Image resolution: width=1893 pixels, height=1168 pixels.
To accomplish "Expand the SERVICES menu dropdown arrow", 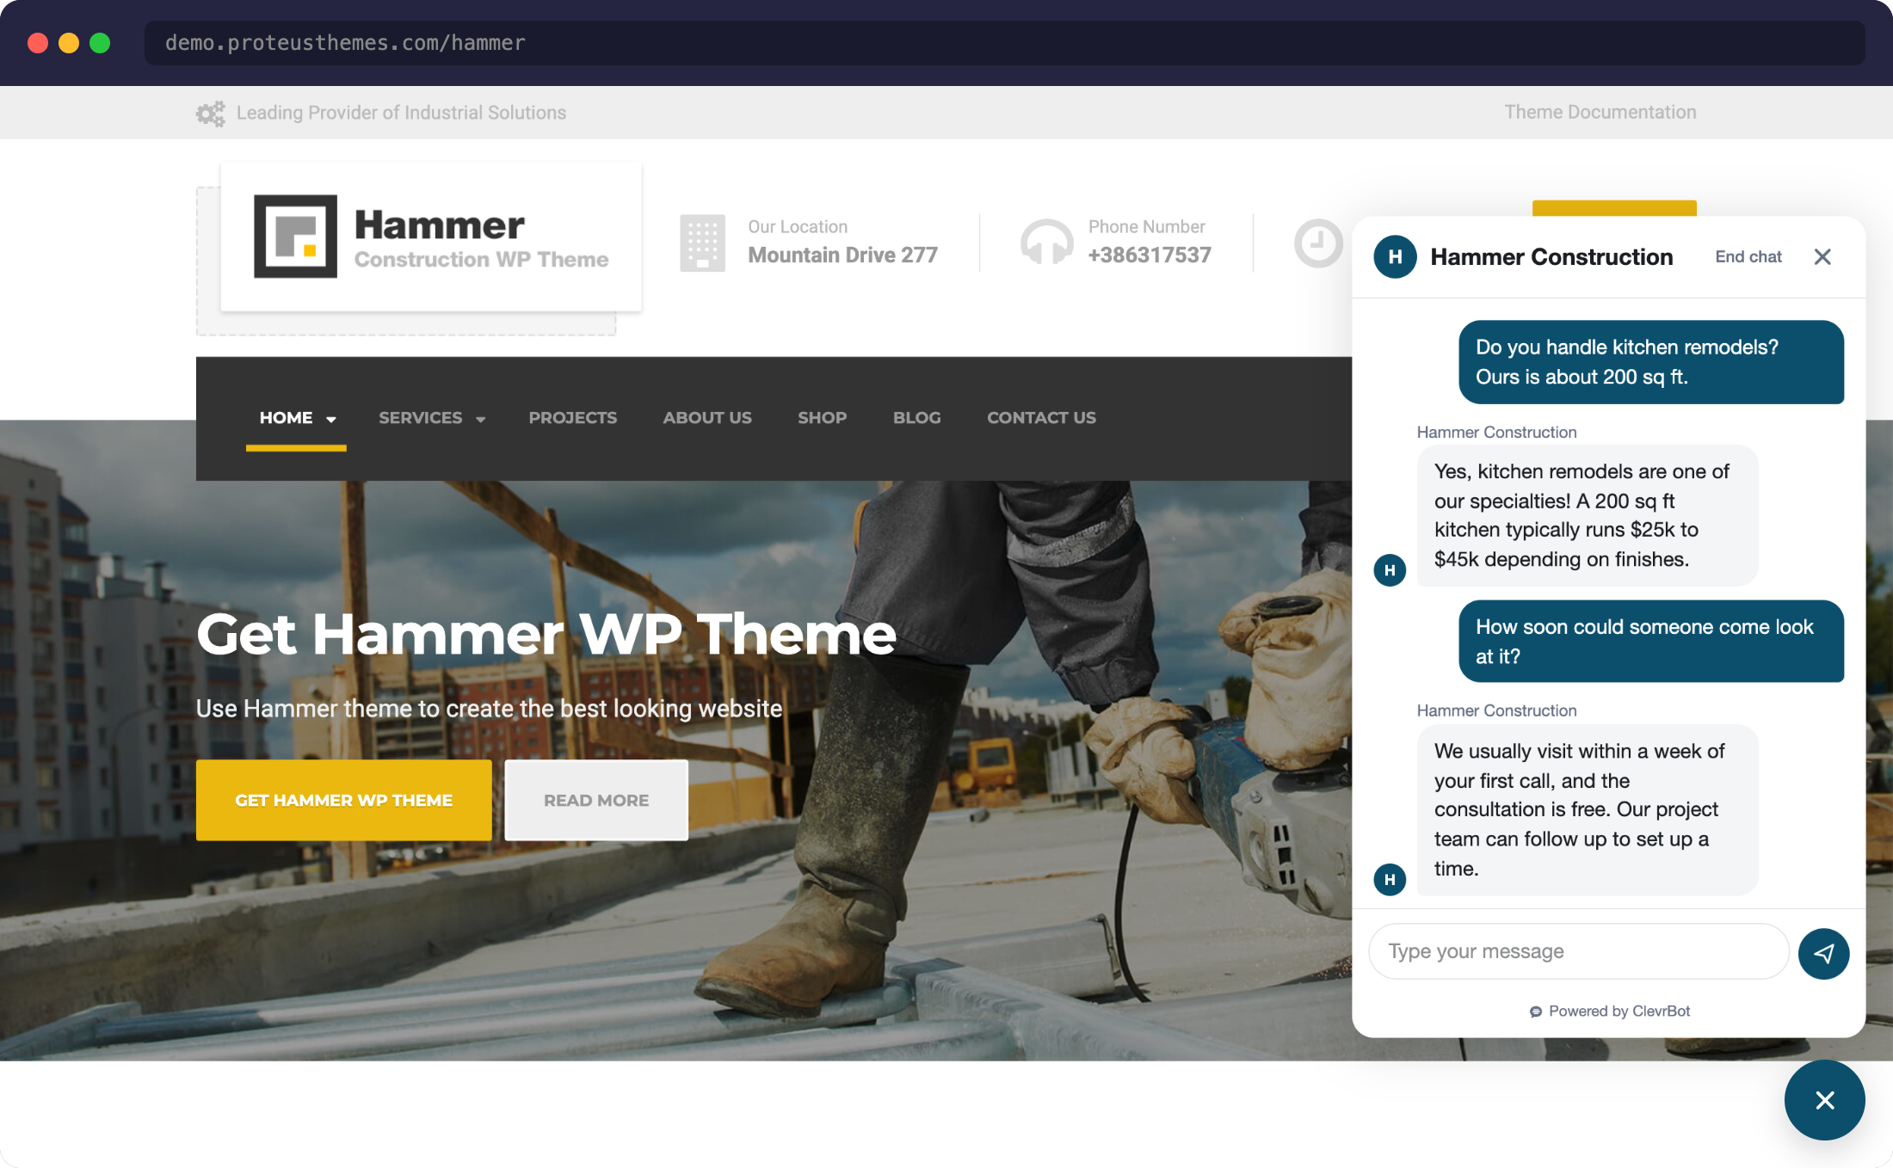I will pos(481,419).
